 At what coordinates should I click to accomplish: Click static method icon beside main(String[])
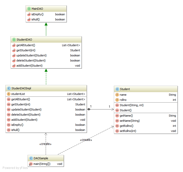pos(31,164)
